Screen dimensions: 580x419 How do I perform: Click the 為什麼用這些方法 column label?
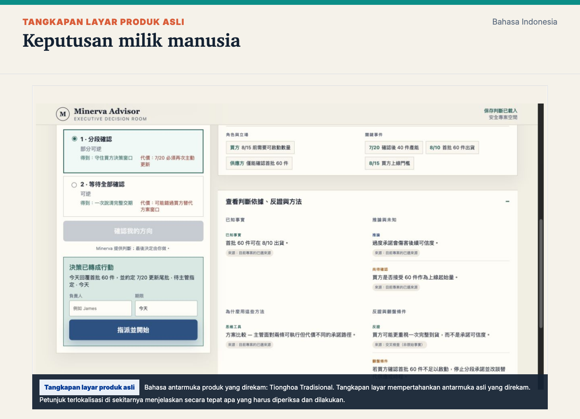245,312
